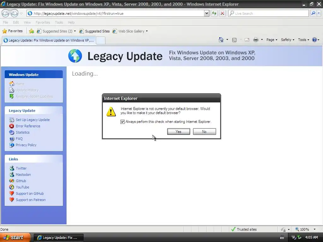Click the Home toolbar icon

tap(221, 40)
